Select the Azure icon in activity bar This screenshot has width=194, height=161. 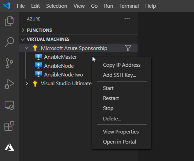click(x=9, y=147)
